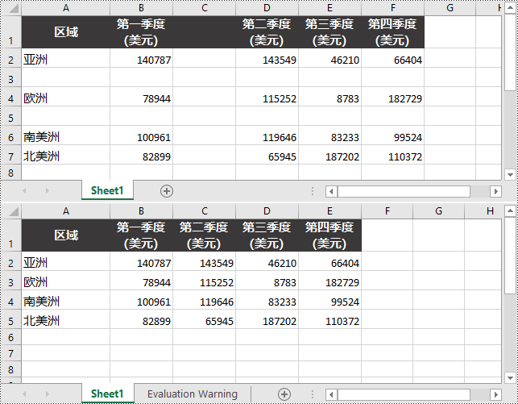Select the 北美洲 cell in row 5 of the bottom spreadsheet

click(x=66, y=319)
